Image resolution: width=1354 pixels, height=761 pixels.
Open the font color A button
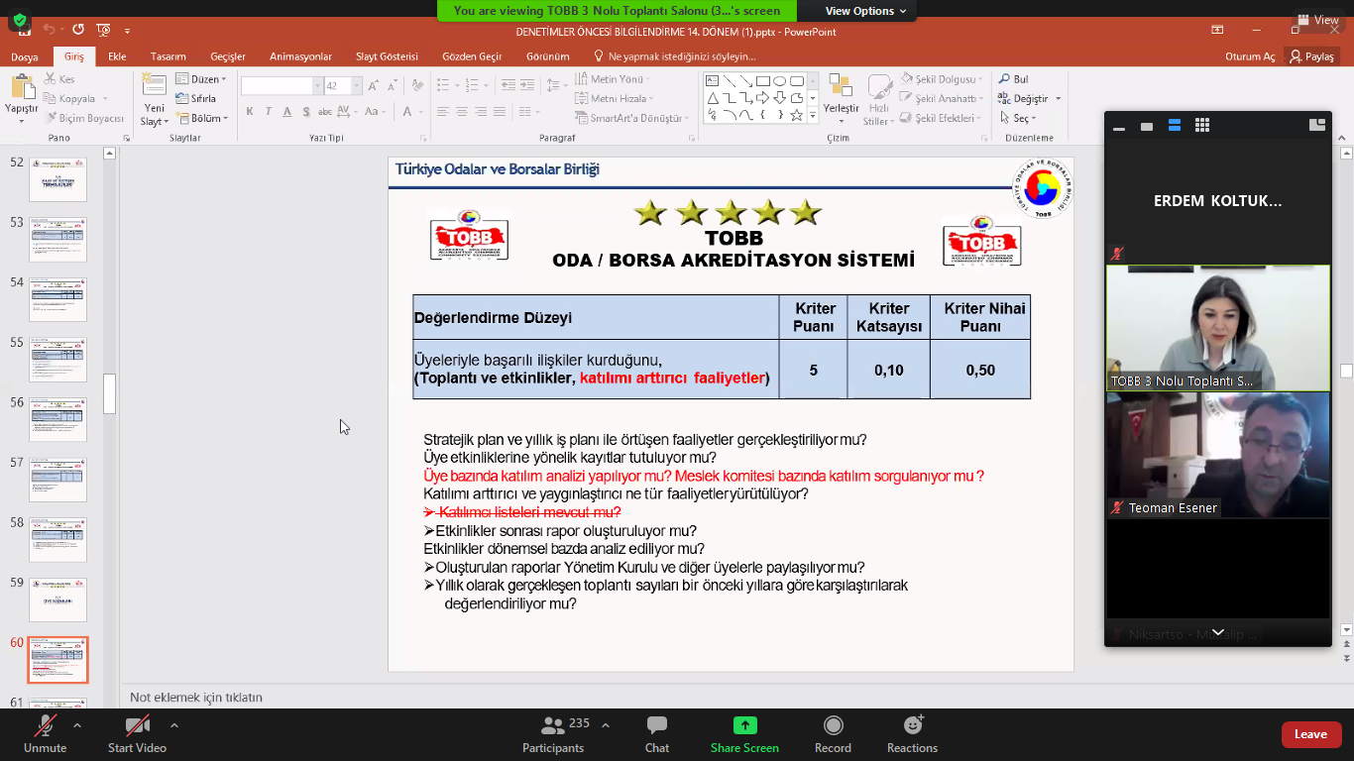click(x=407, y=111)
